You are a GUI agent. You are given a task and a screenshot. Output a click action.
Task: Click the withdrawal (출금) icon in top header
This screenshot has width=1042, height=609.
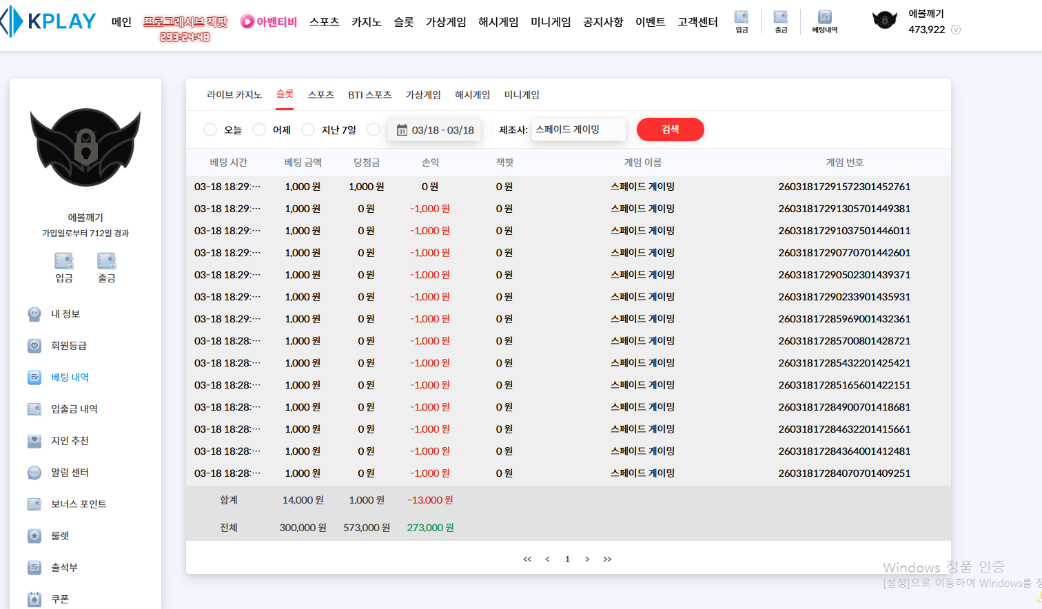tap(780, 21)
